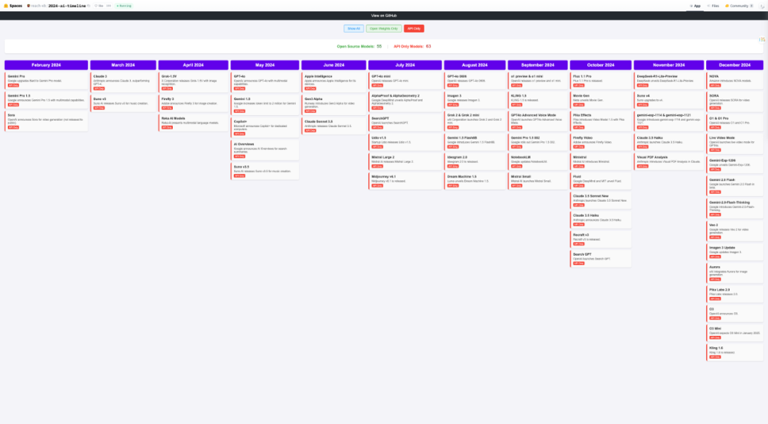Select the AlphaProof & AlphaGeometry 2 card

click(x=405, y=102)
